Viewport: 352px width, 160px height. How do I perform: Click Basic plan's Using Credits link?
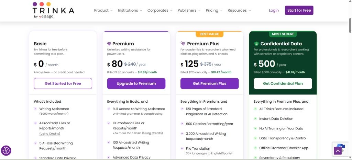pyautogui.click(x=49, y=134)
